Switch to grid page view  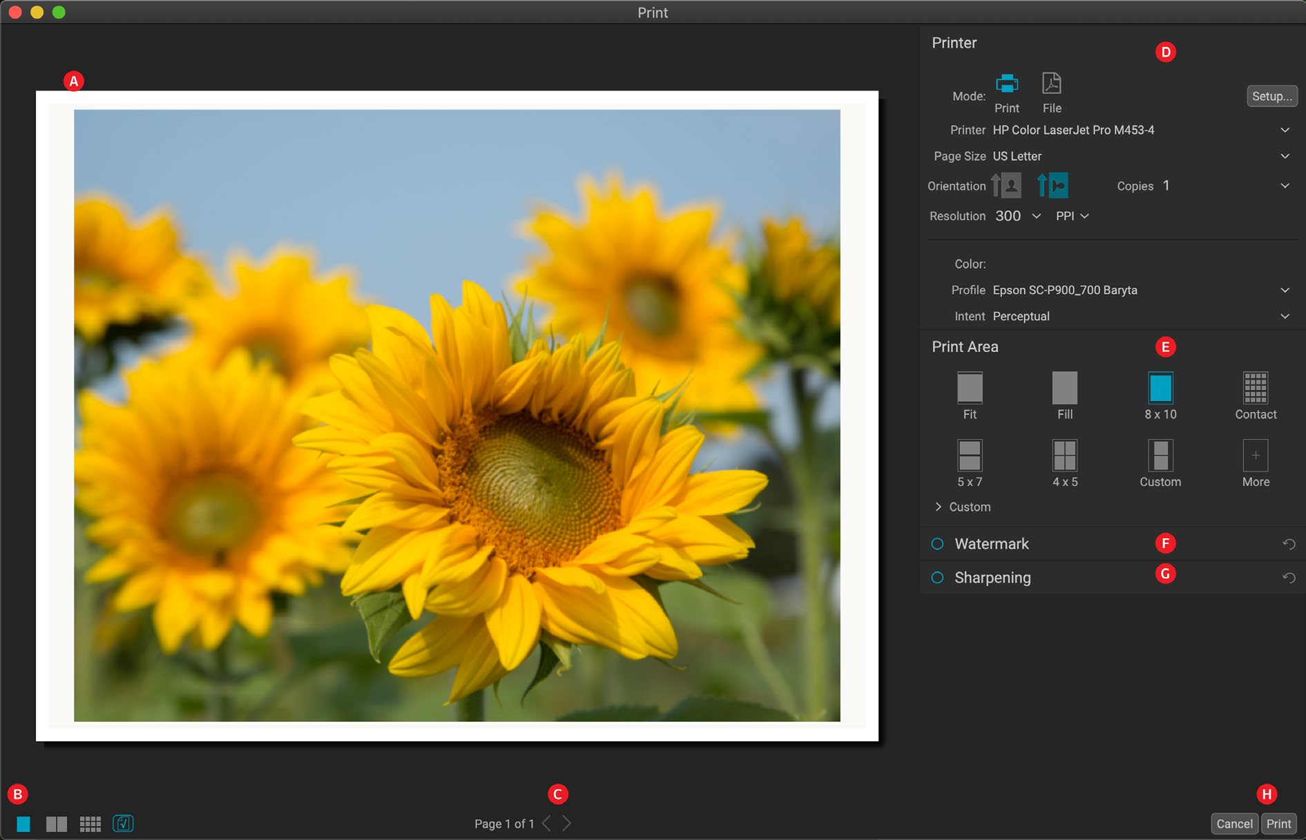pos(90,823)
